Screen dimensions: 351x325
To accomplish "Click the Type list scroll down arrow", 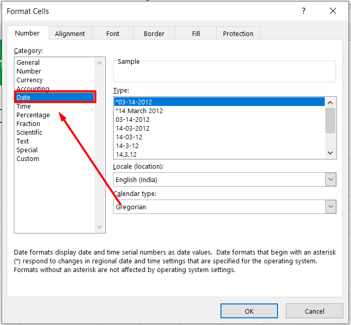I will point(330,153).
